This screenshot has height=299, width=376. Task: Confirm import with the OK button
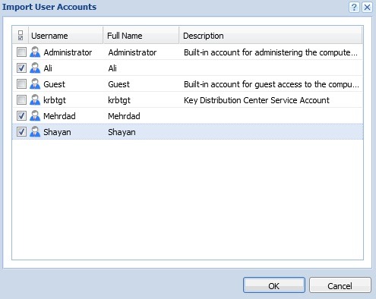(x=274, y=285)
